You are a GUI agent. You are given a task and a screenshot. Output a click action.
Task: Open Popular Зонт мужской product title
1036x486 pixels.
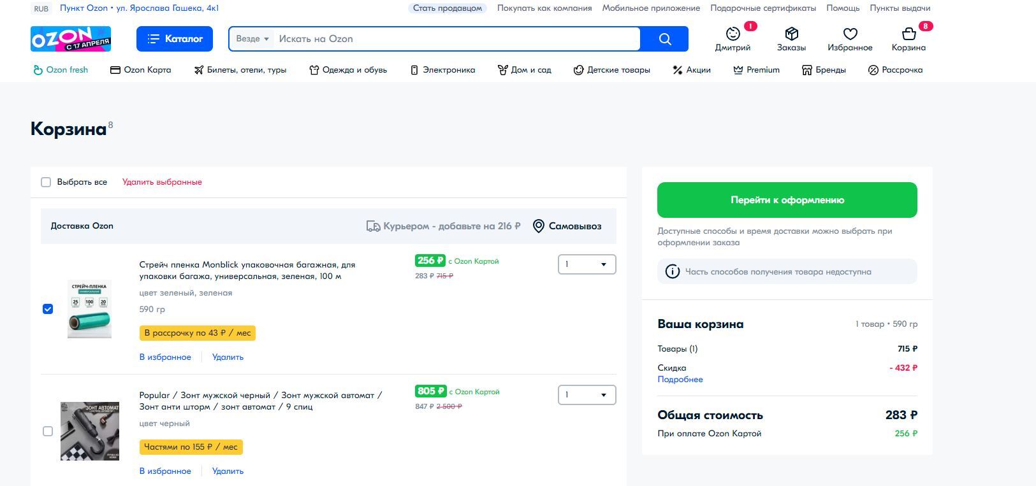[261, 401]
